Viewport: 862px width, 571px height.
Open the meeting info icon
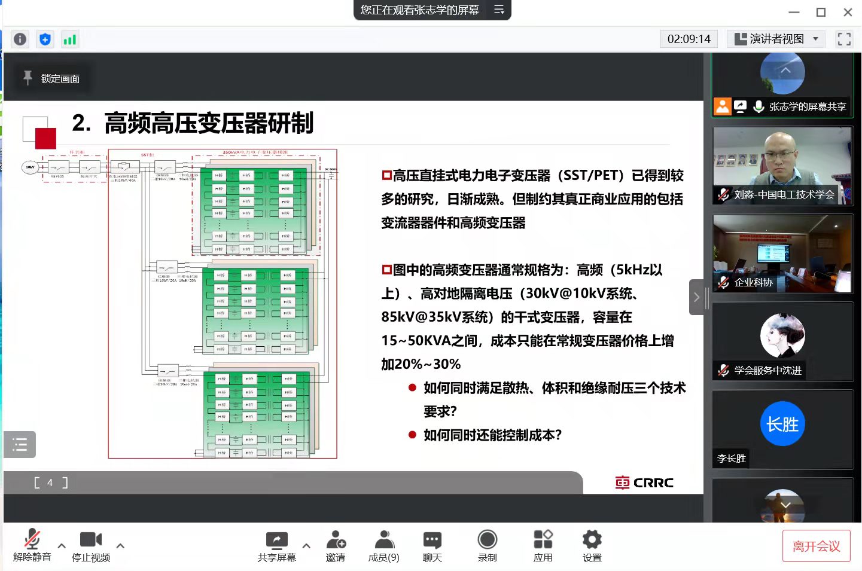[20, 39]
